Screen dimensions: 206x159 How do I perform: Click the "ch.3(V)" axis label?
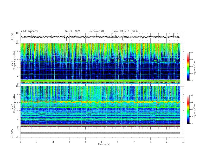coord(12,133)
